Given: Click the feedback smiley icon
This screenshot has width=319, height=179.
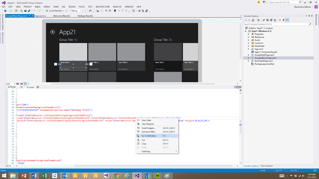Looking at the screenshot, I should (x=258, y=2).
